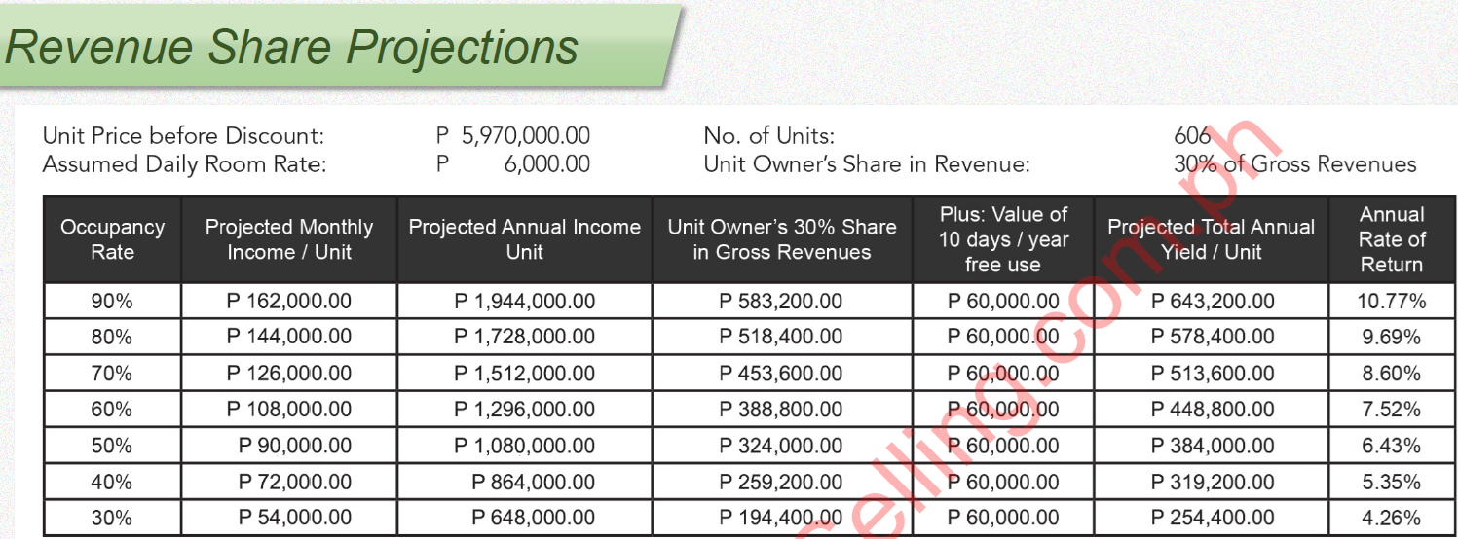Image resolution: width=1458 pixels, height=539 pixels.
Task: Click the Projected Monthly Income / Unit header
Action: point(289,239)
